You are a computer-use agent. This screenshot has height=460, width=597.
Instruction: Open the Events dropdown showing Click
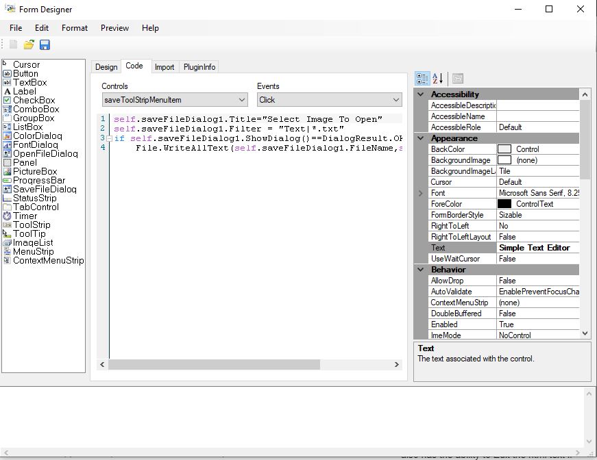[396, 100]
